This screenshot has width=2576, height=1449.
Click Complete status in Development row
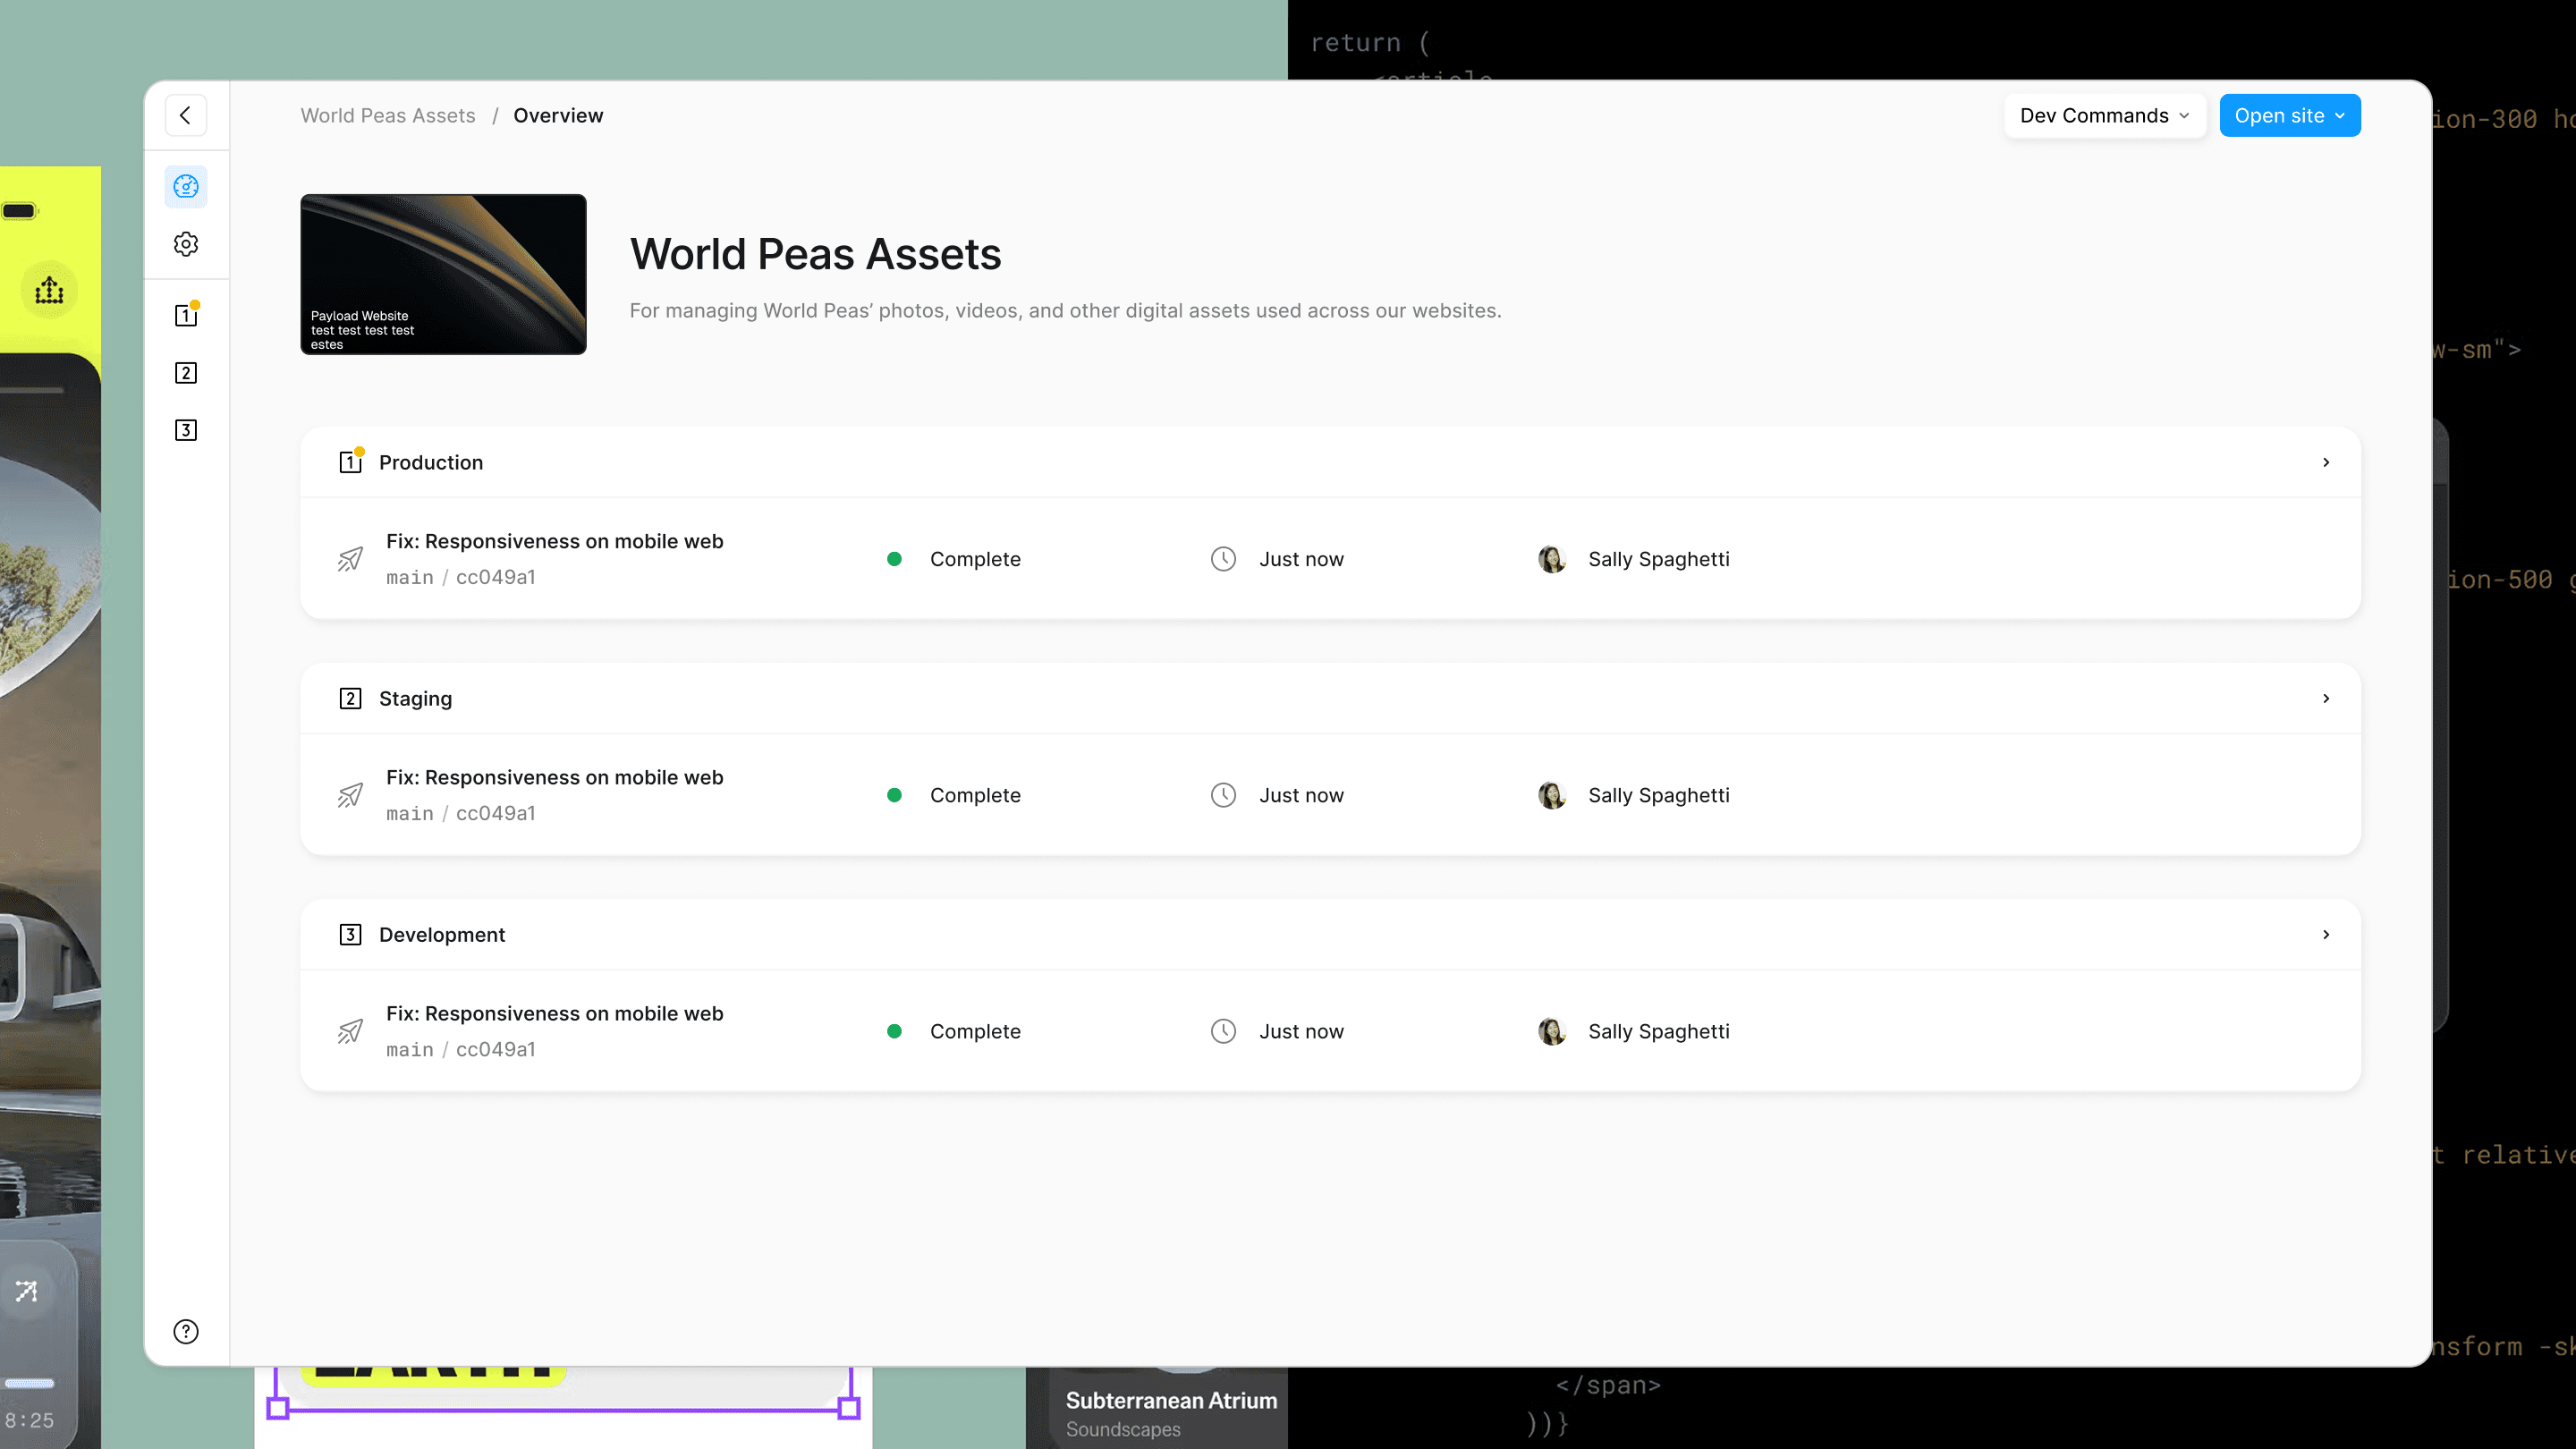coord(975,1031)
